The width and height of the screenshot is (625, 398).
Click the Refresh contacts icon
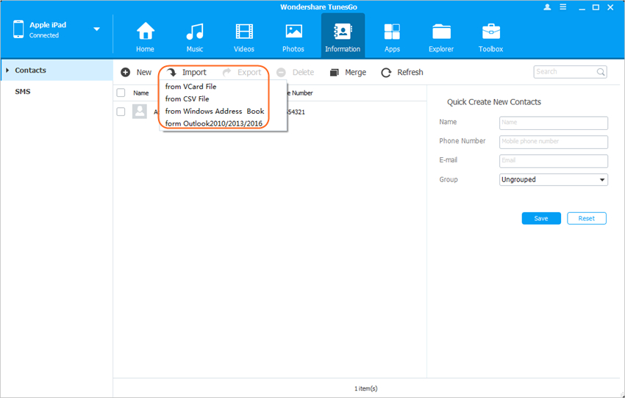(386, 73)
